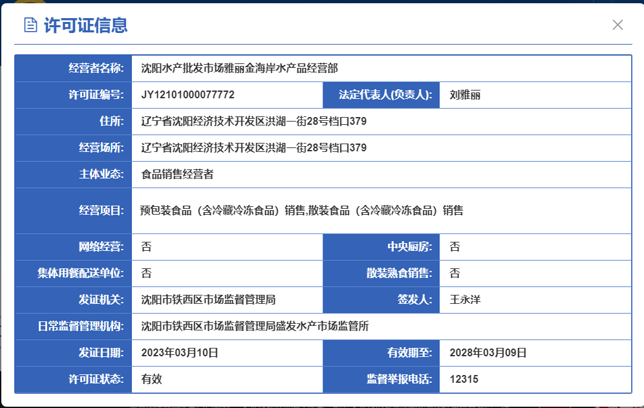This screenshot has height=408, width=644.
Task: Click the 许可证信息 dialog title
Action: [x=86, y=25]
